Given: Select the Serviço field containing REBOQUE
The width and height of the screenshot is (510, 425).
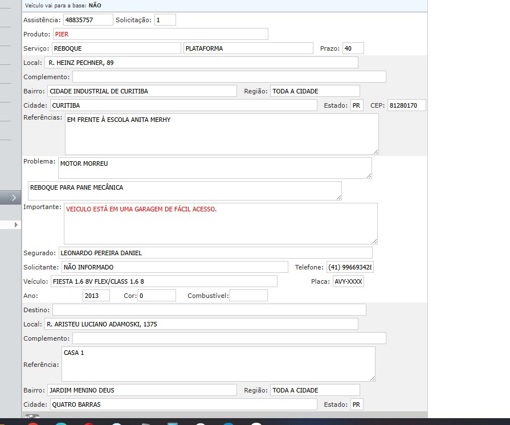Looking at the screenshot, I should [116, 48].
